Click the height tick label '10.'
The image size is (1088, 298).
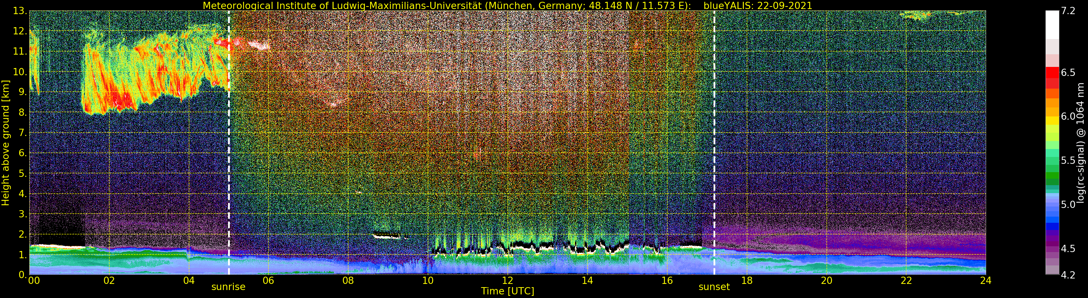pos(20,72)
